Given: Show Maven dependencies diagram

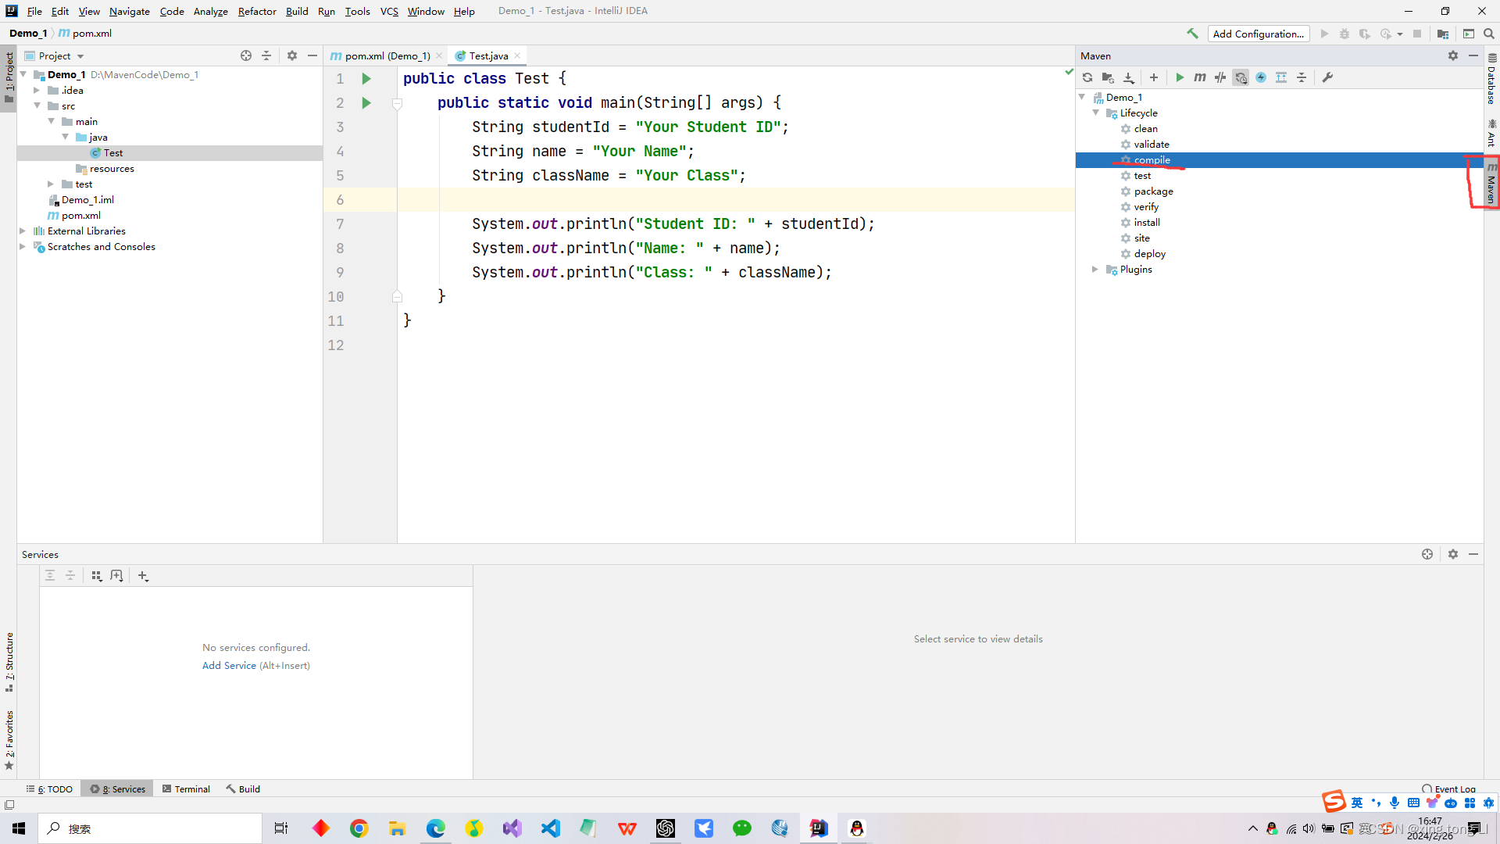Looking at the screenshot, I should coord(1281,77).
